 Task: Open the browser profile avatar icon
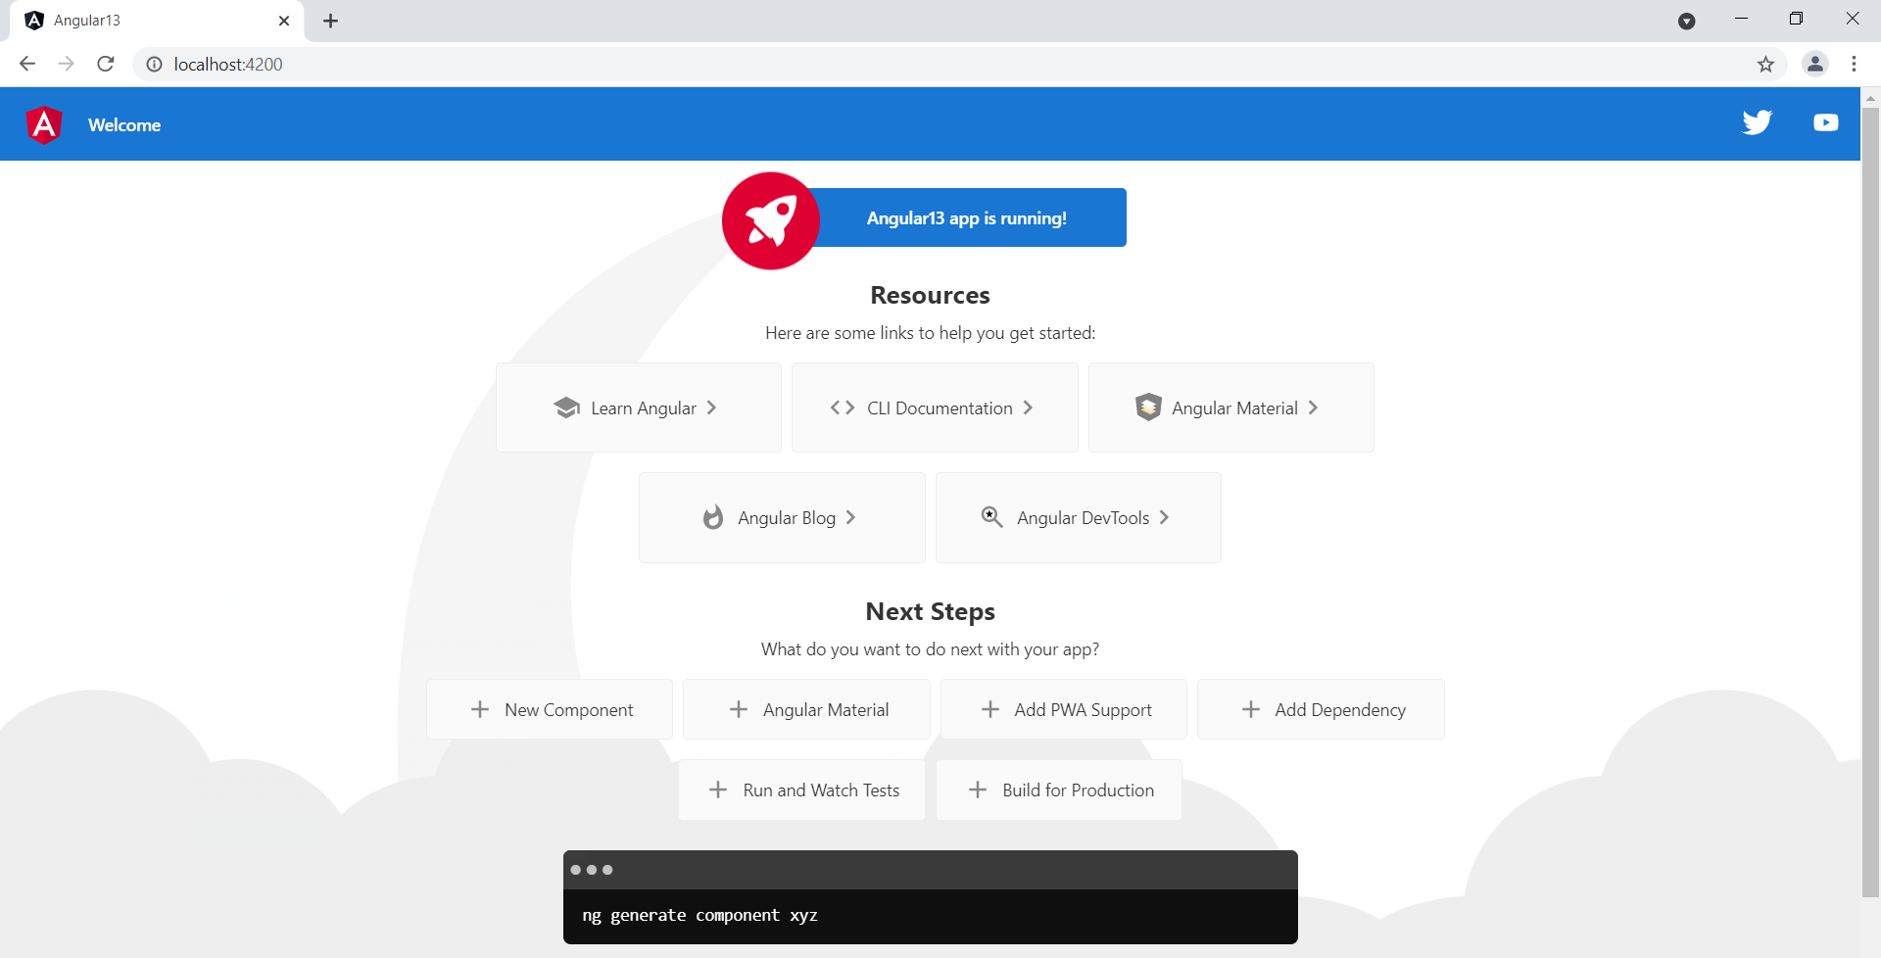pyautogui.click(x=1815, y=64)
